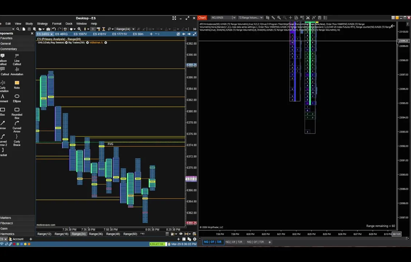The image size is (411, 262).
Task: Close the Components panel
Action: [x=32, y=33]
